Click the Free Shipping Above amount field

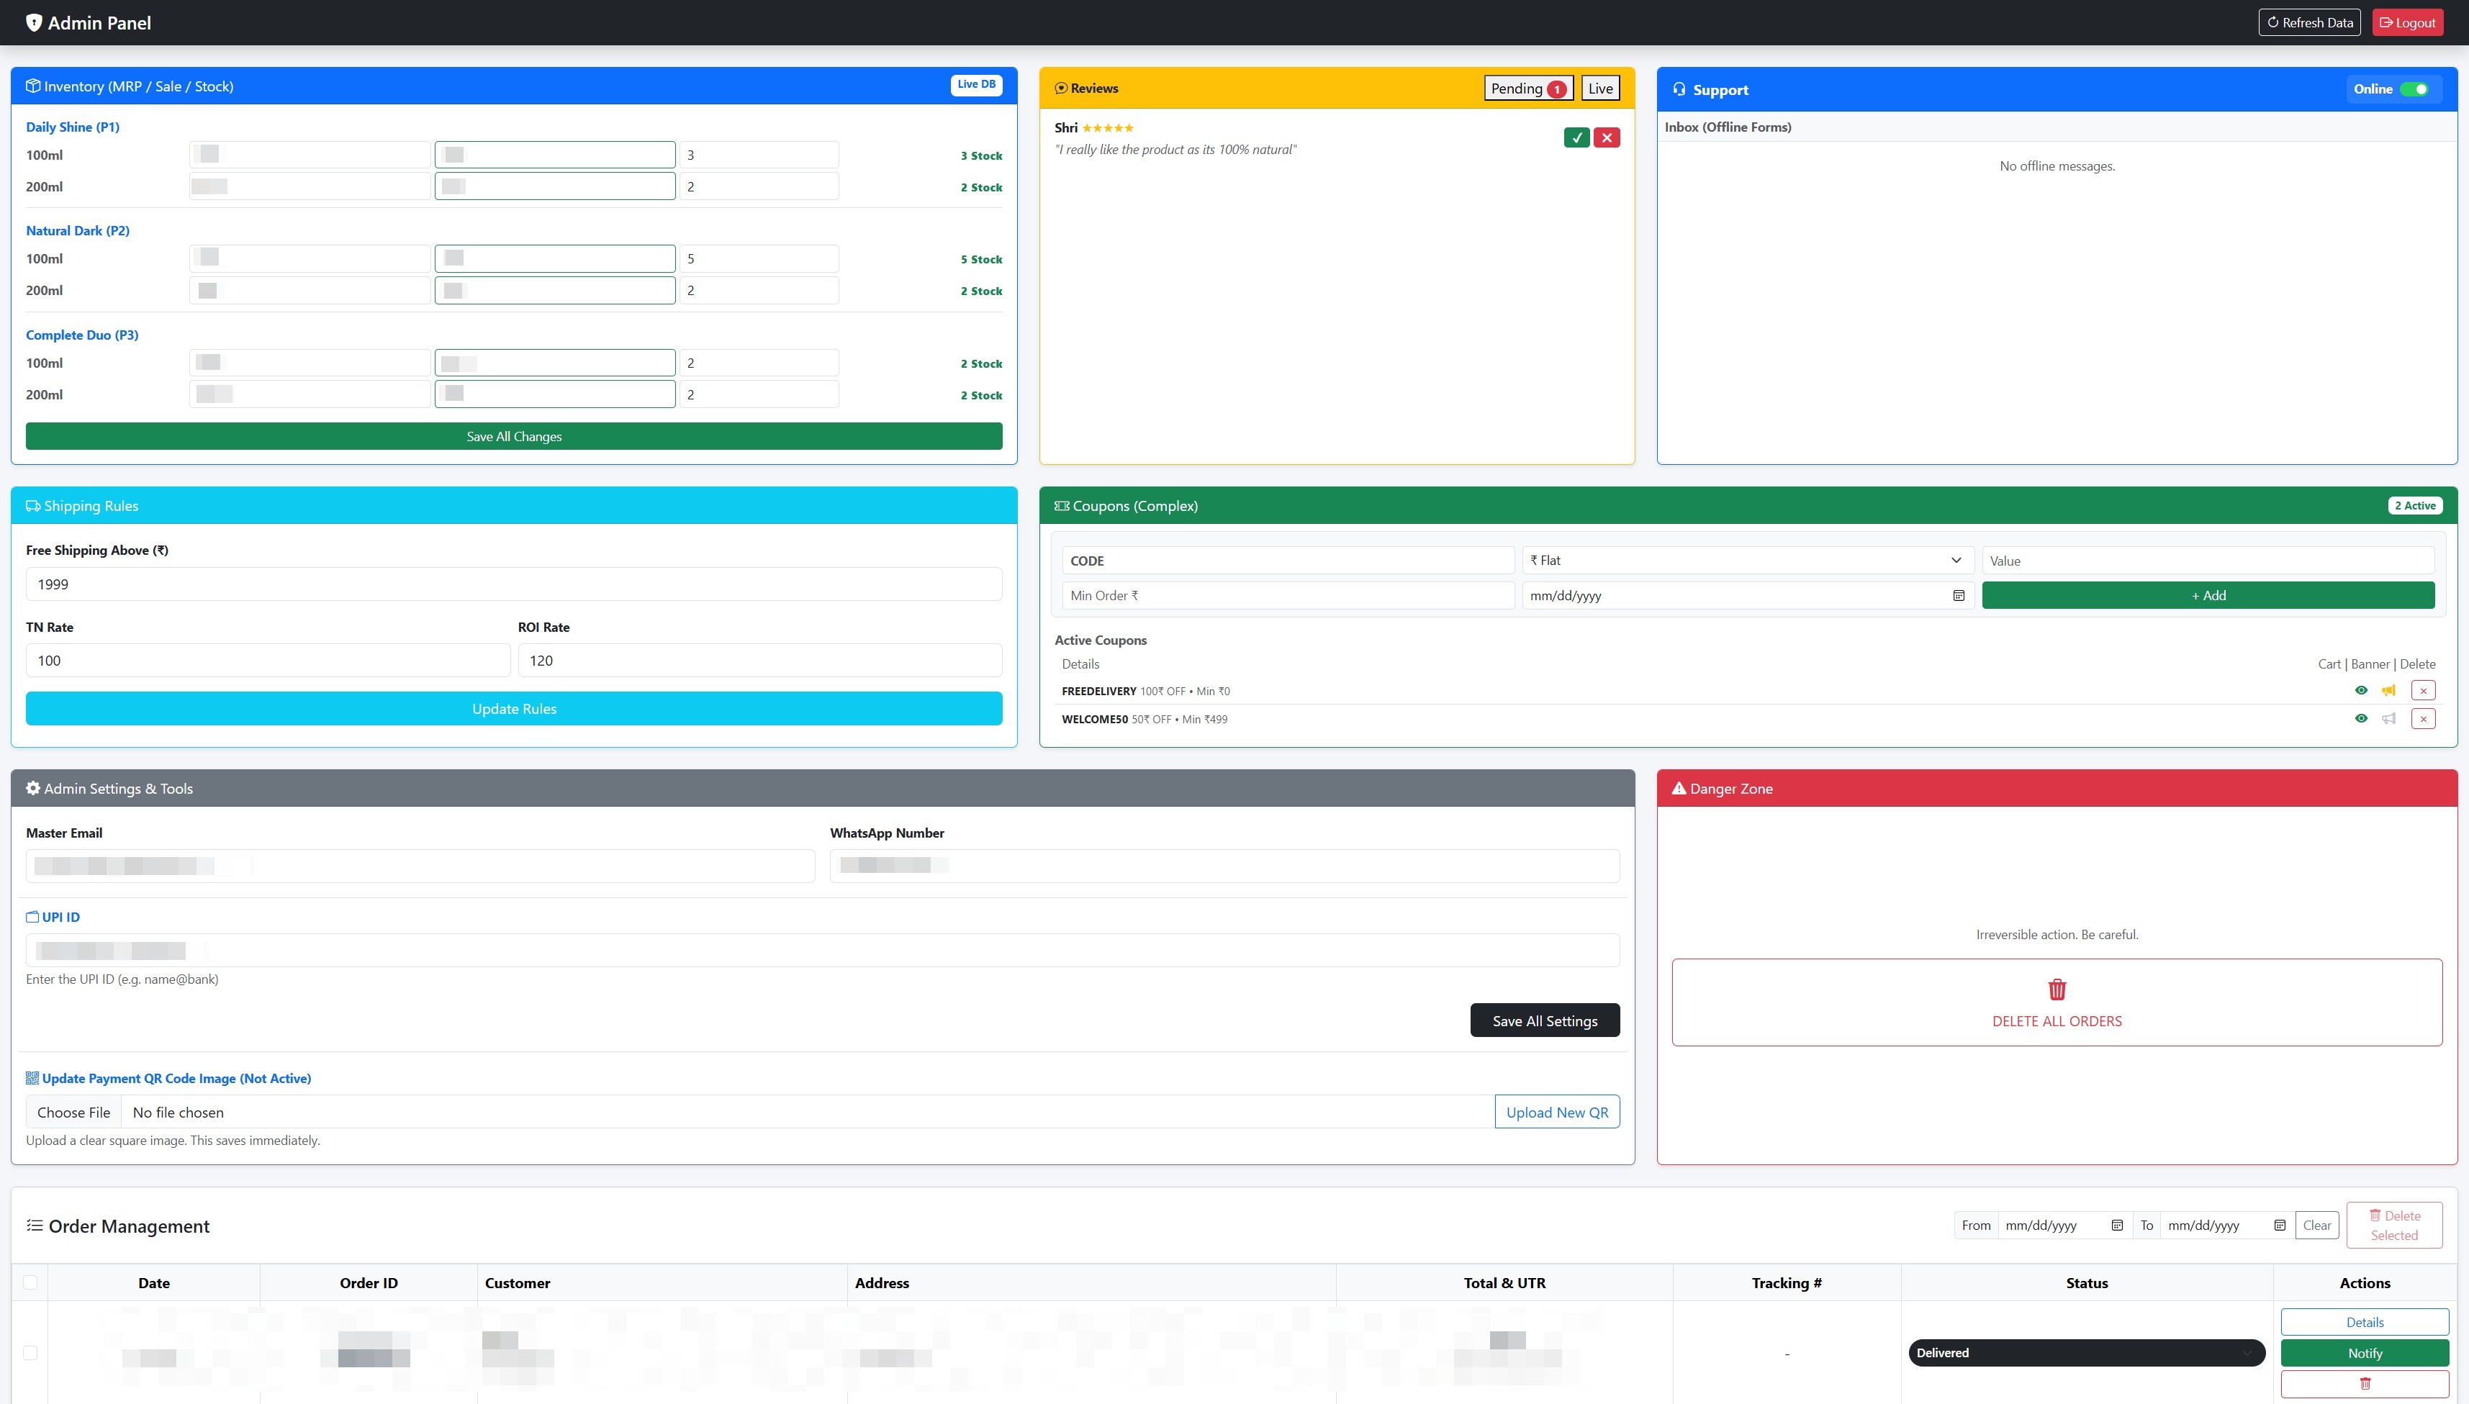513,584
